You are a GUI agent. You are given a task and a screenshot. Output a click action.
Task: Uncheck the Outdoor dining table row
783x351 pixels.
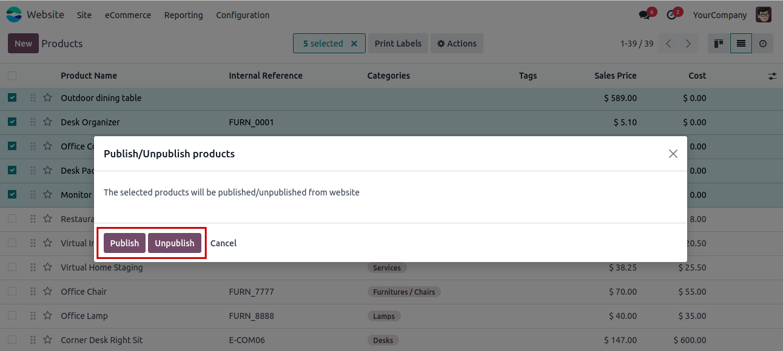click(12, 97)
